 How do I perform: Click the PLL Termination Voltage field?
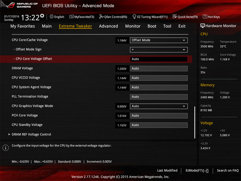[x=159, y=97]
